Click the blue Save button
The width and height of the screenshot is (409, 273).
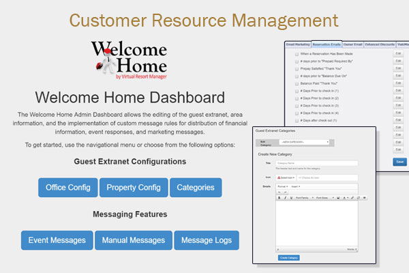point(399,162)
